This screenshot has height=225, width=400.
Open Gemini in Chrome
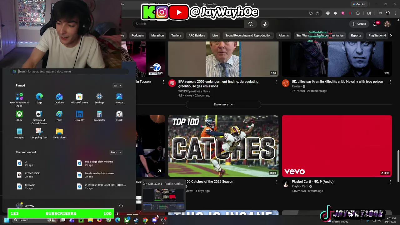[358, 4]
